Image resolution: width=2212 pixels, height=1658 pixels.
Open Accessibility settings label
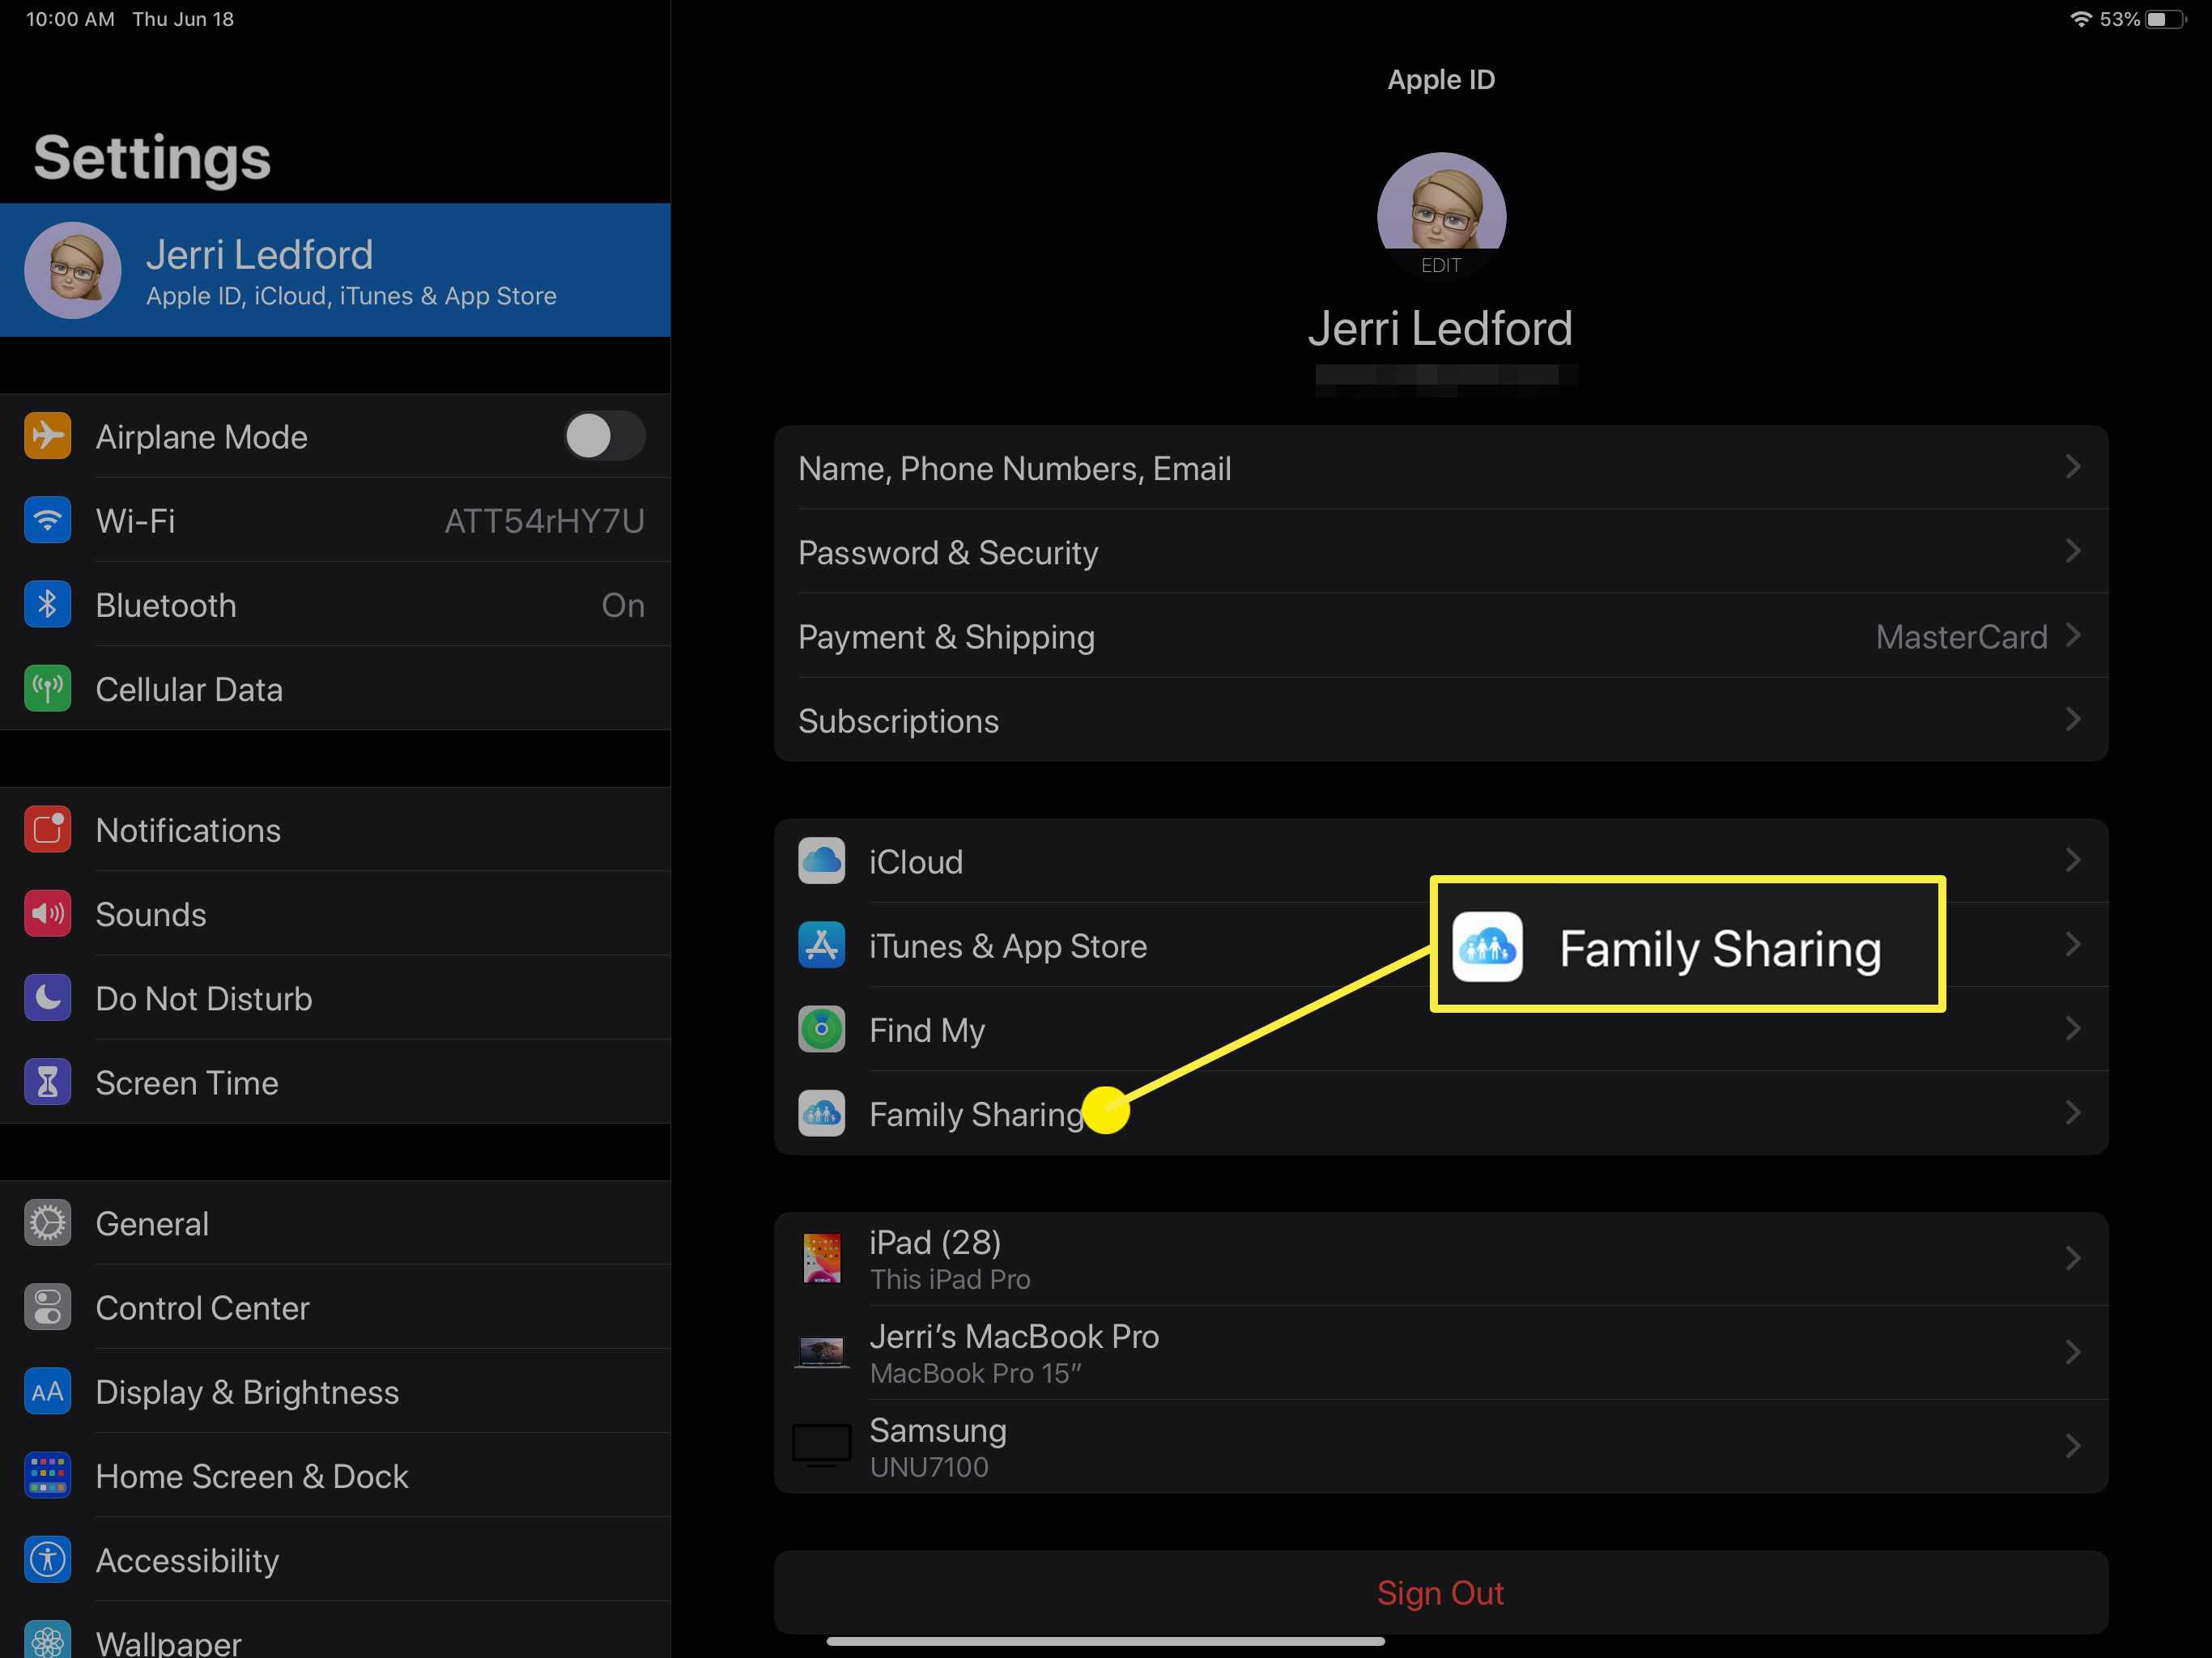click(187, 1561)
